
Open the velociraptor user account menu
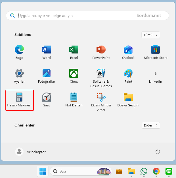point(31,152)
